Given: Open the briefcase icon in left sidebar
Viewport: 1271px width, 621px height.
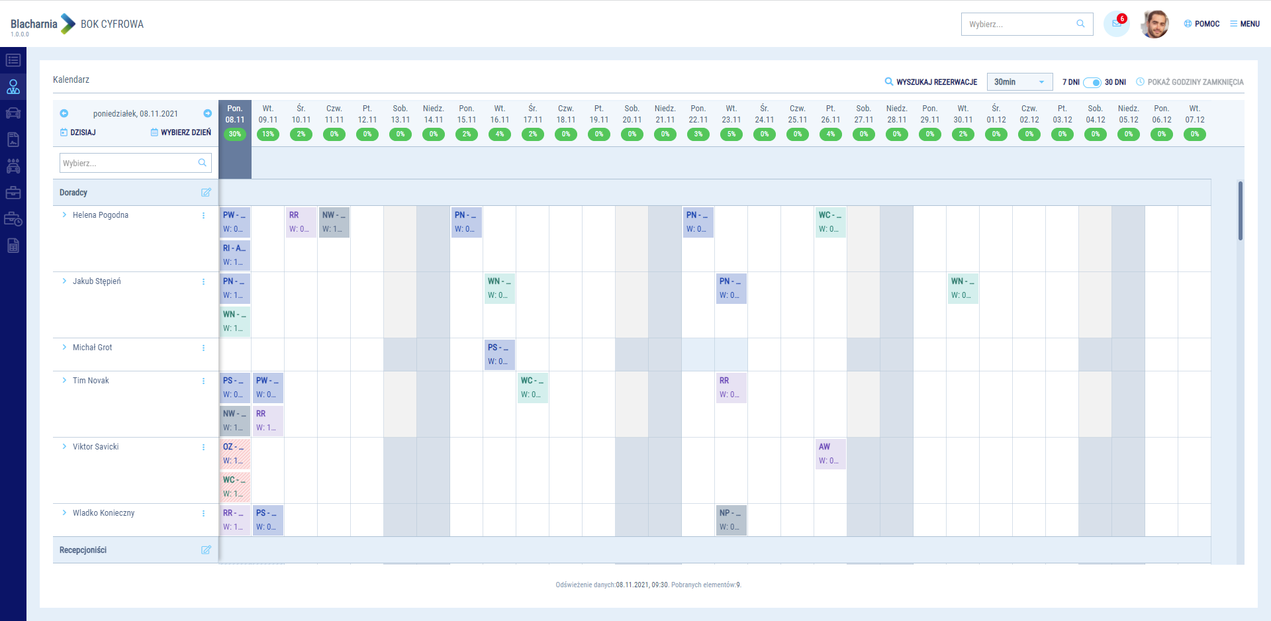Looking at the screenshot, I should click(13, 193).
